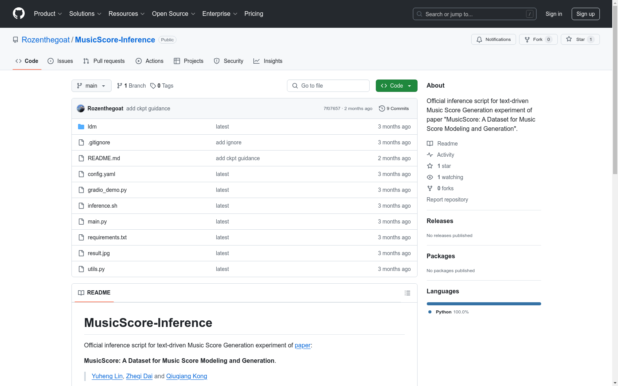Open the MusicScore-Inference repo link
This screenshot has width=618, height=386.
(x=115, y=40)
